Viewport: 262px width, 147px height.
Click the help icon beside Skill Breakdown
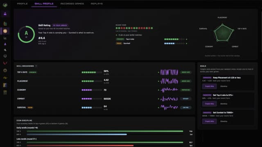coord(36,66)
